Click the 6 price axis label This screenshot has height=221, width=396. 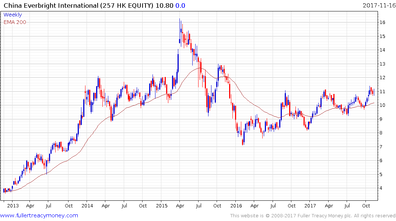point(381,160)
